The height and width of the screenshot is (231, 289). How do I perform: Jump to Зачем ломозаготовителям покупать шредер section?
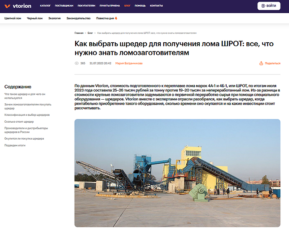[28, 106]
